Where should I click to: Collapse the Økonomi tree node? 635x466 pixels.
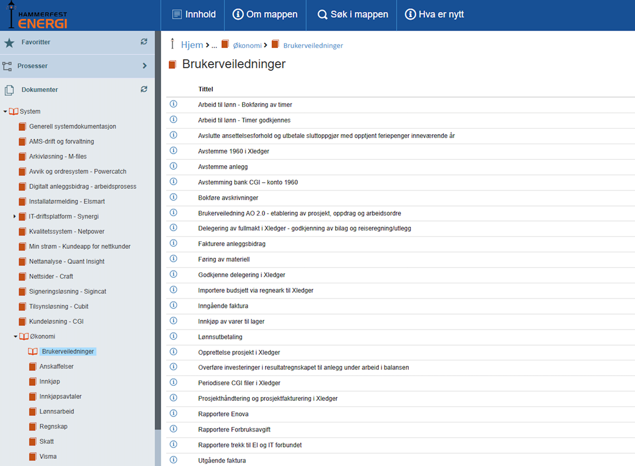tap(16, 336)
